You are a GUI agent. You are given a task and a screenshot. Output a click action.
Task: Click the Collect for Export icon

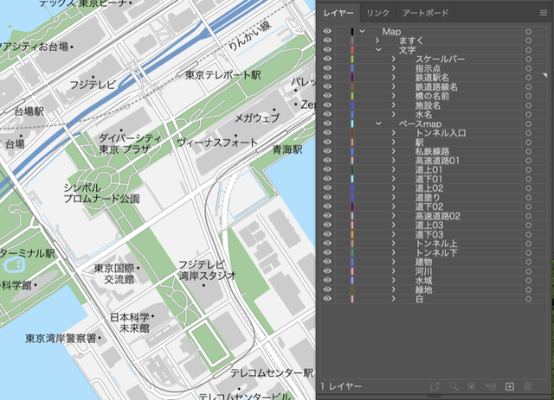tap(434, 385)
